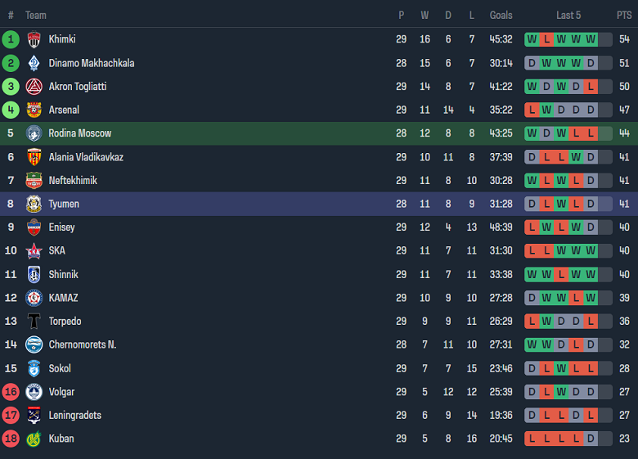Image resolution: width=638 pixels, height=459 pixels.
Task: Click the Akron Togliatti team badge
Action: pyautogui.click(x=34, y=87)
